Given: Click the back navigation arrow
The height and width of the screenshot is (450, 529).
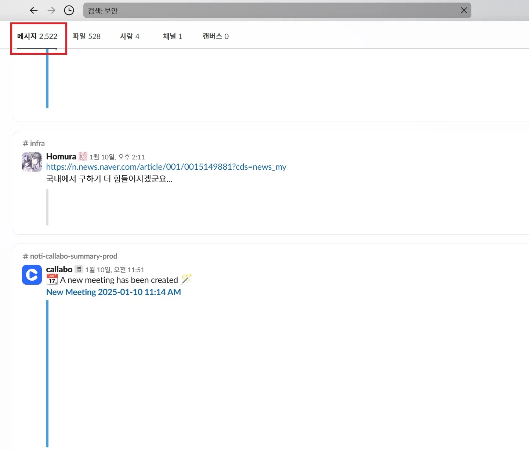Looking at the screenshot, I should pos(33,10).
